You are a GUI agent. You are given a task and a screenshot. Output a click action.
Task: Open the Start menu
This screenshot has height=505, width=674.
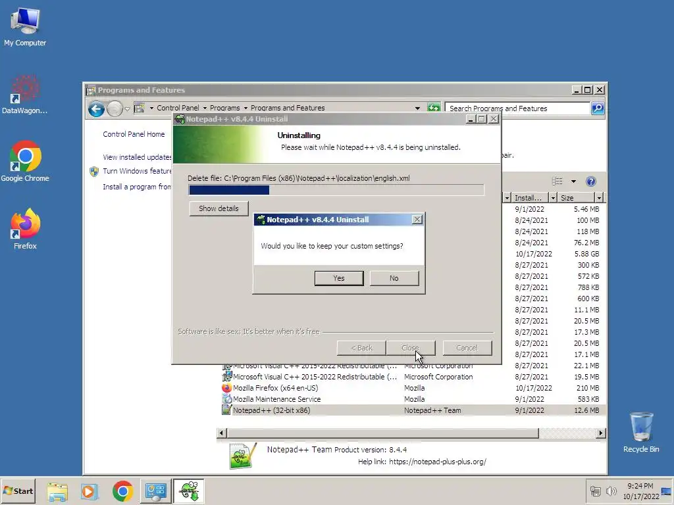(x=18, y=491)
